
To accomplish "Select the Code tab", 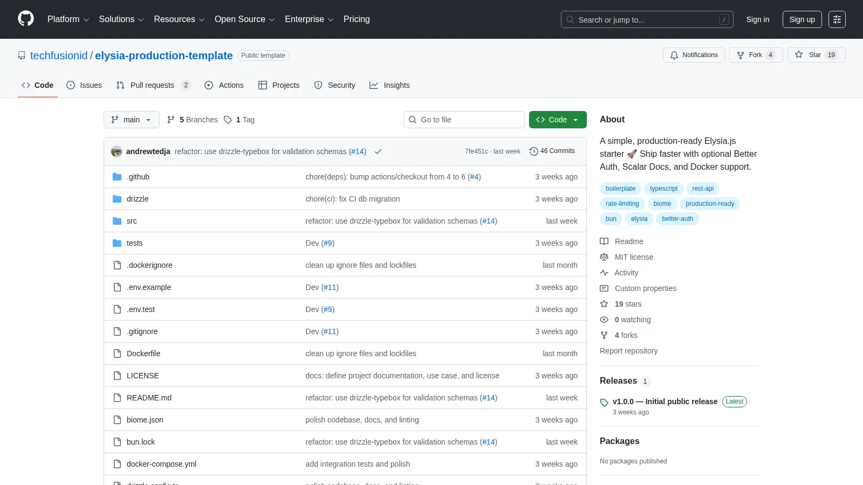I will point(38,85).
